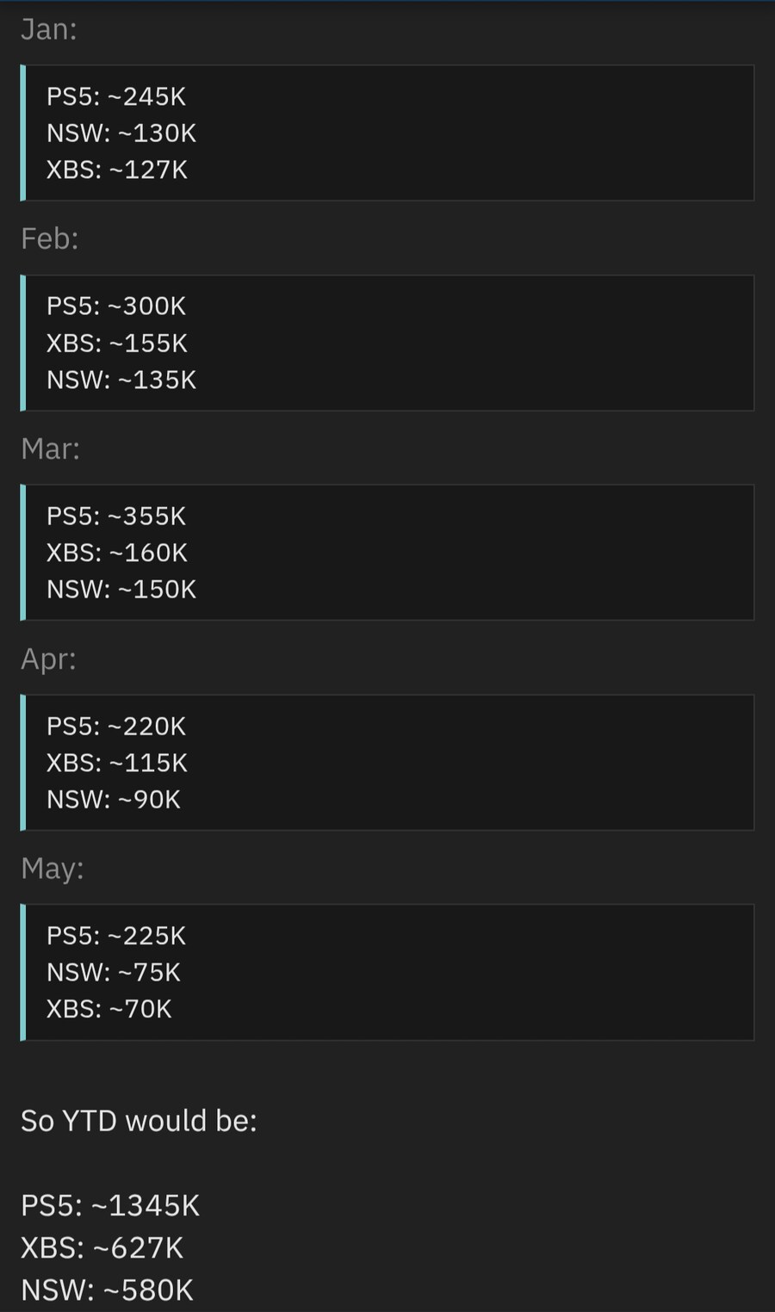
Task: Select PS5 ~225K line in May
Action: coord(116,935)
